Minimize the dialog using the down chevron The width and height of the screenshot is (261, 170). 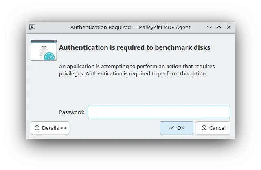pyautogui.click(x=209, y=27)
